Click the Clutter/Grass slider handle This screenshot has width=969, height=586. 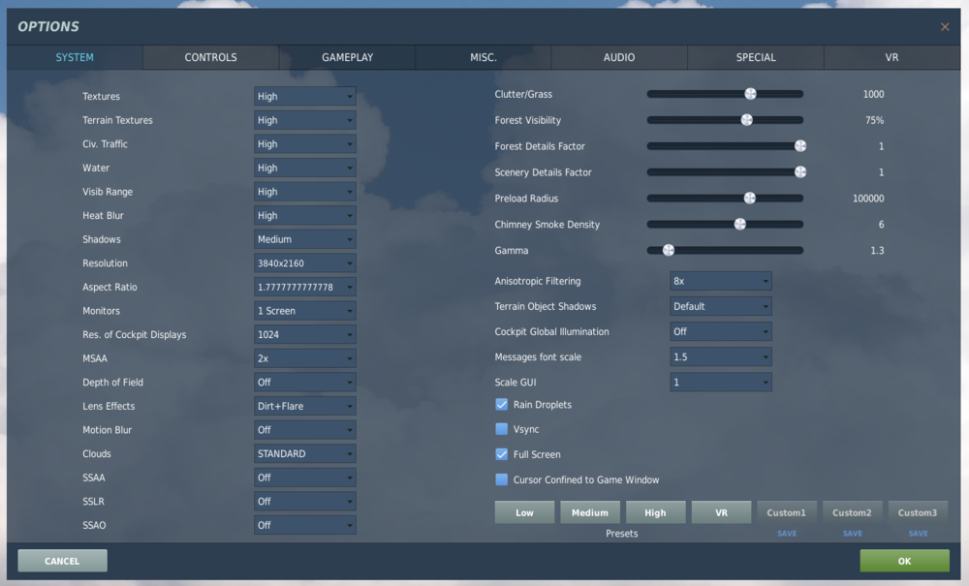coord(750,94)
